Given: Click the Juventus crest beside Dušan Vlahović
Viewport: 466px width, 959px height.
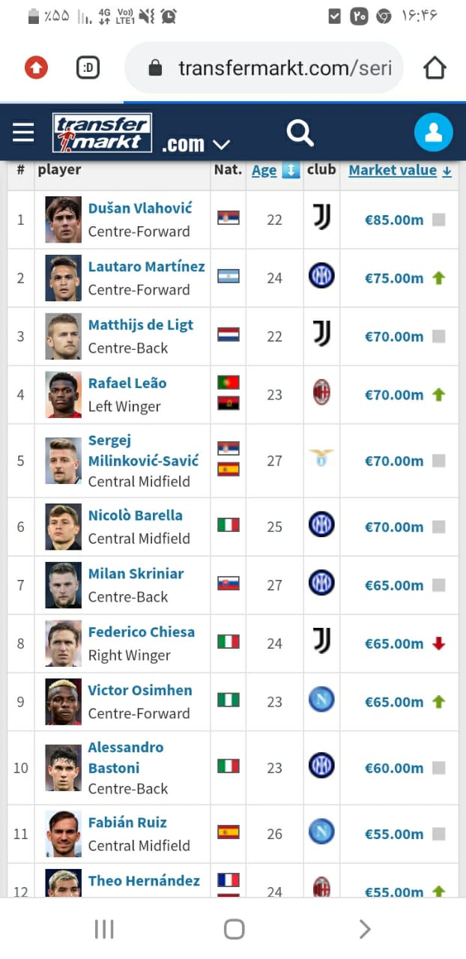Looking at the screenshot, I should [321, 219].
